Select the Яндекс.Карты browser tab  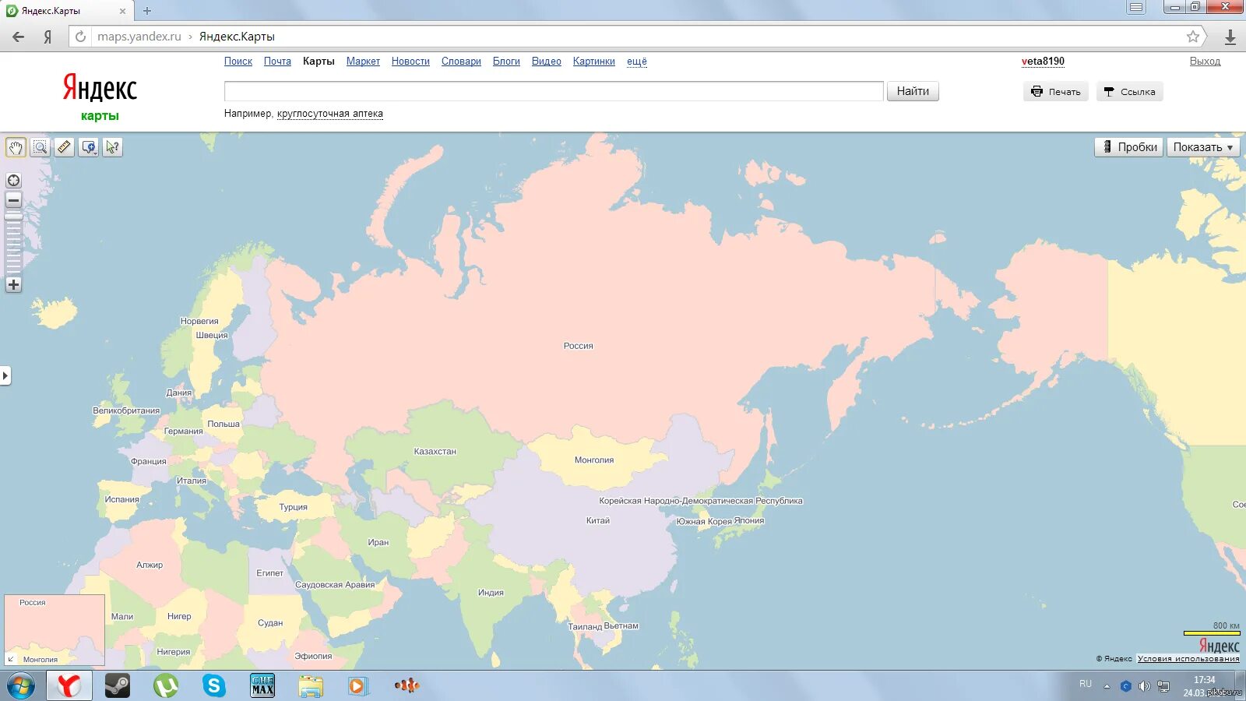pyautogui.click(x=66, y=11)
